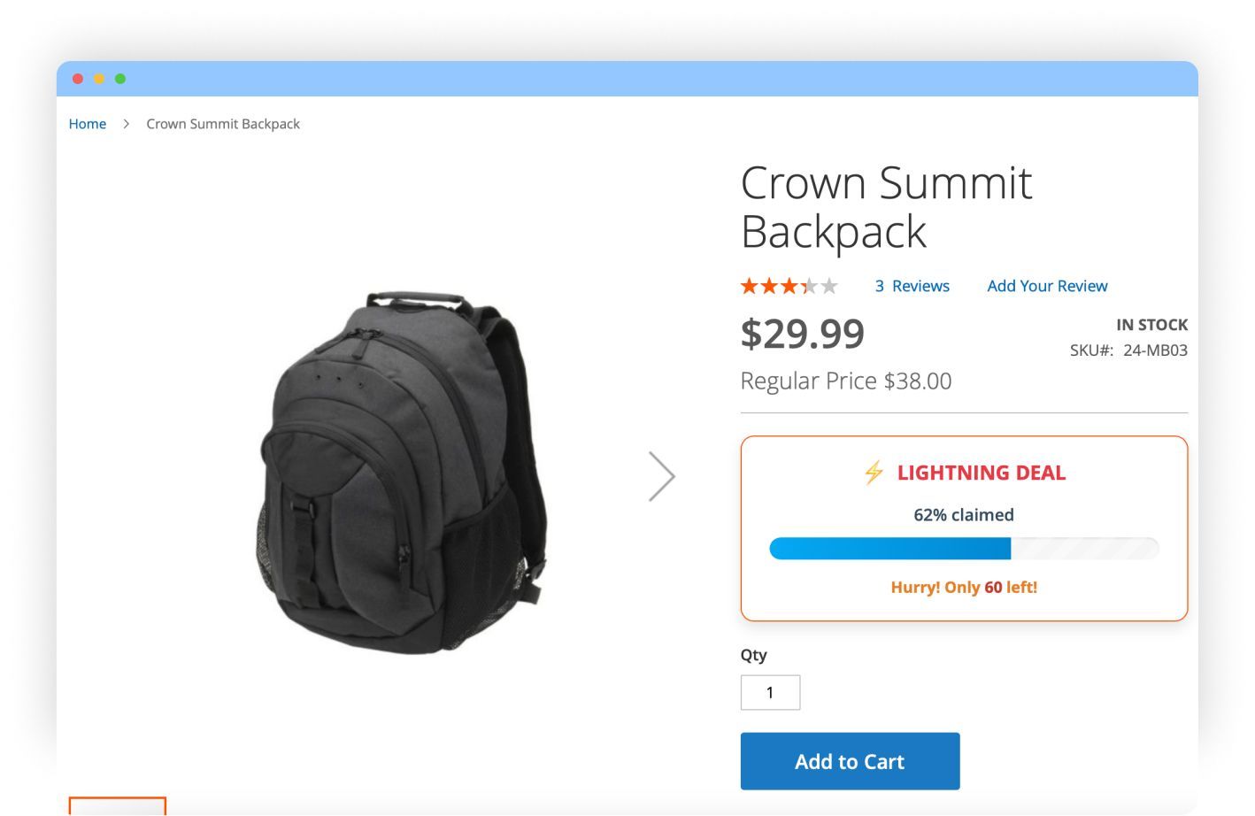Click the main backpack product image
The height and width of the screenshot is (816, 1255).
coord(403,473)
